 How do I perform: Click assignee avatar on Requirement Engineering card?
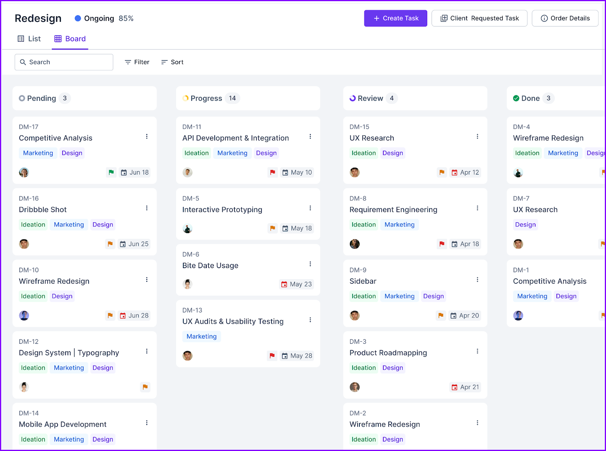(x=355, y=244)
